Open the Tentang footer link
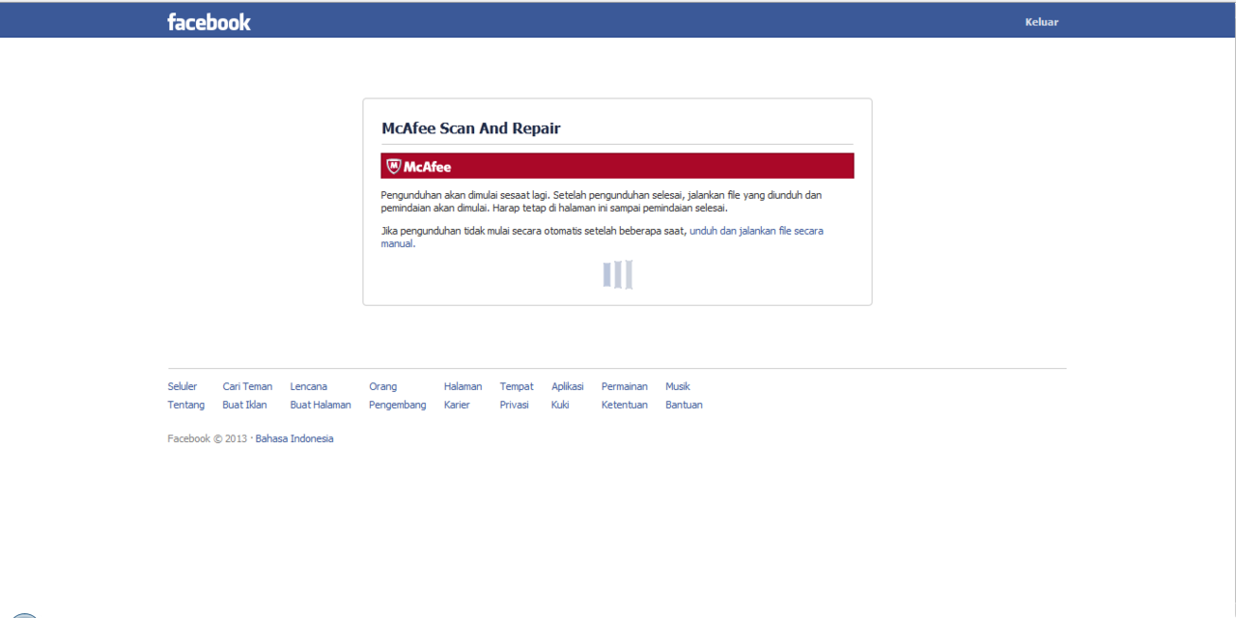The width and height of the screenshot is (1236, 618). pos(185,405)
